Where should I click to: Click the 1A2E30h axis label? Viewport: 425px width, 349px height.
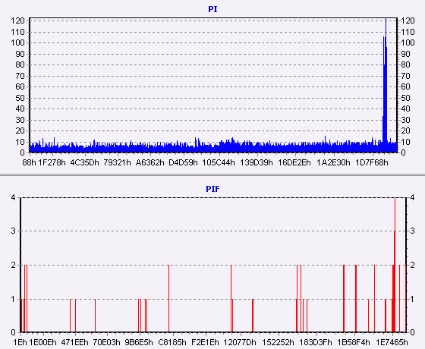tap(333, 162)
